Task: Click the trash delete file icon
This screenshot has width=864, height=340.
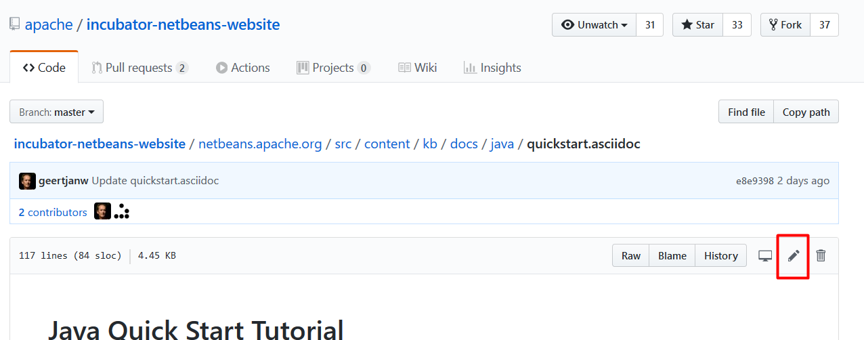Action: click(x=821, y=255)
